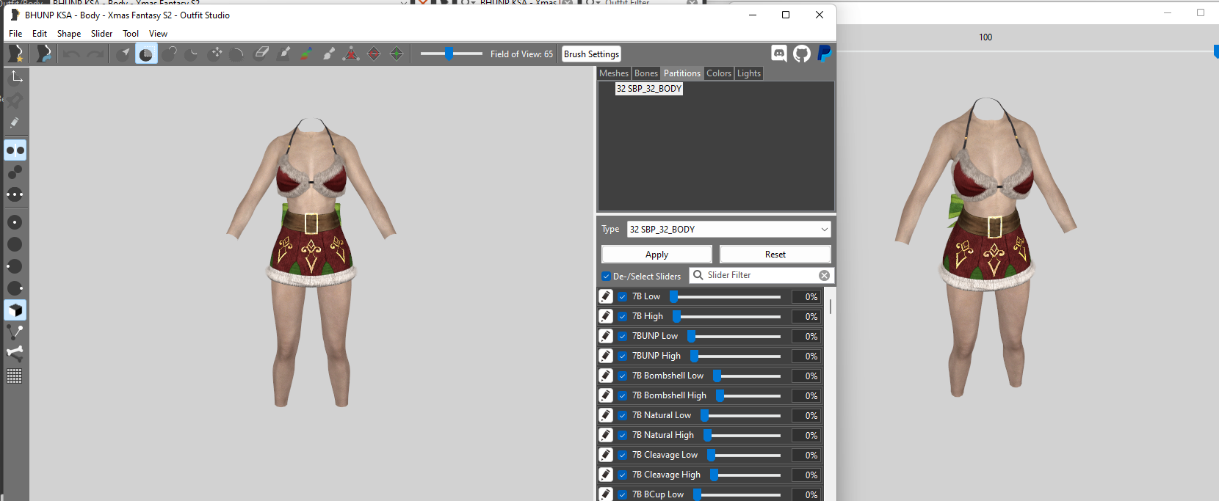Click the Slider Filter input field

click(x=762, y=275)
